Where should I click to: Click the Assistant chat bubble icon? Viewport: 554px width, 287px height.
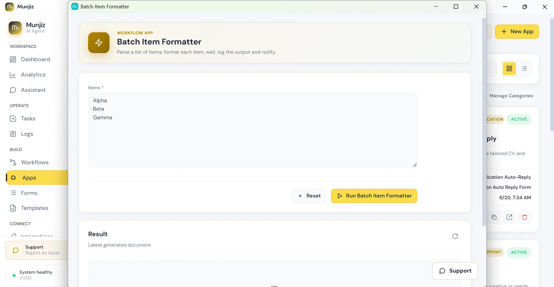(13, 90)
